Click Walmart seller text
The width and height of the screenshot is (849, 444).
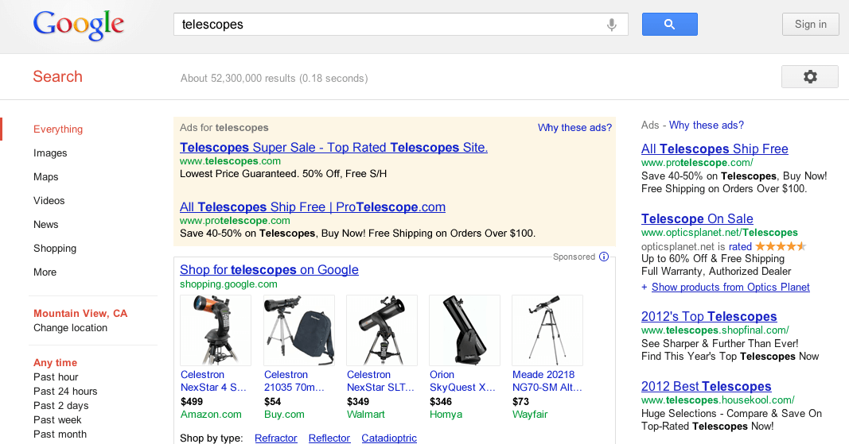[x=366, y=415]
